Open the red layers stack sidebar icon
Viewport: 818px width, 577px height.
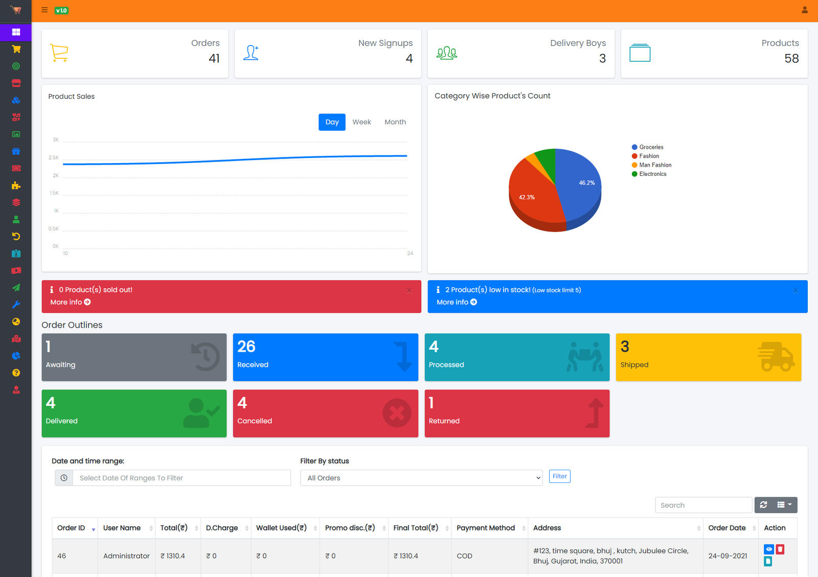click(x=16, y=202)
